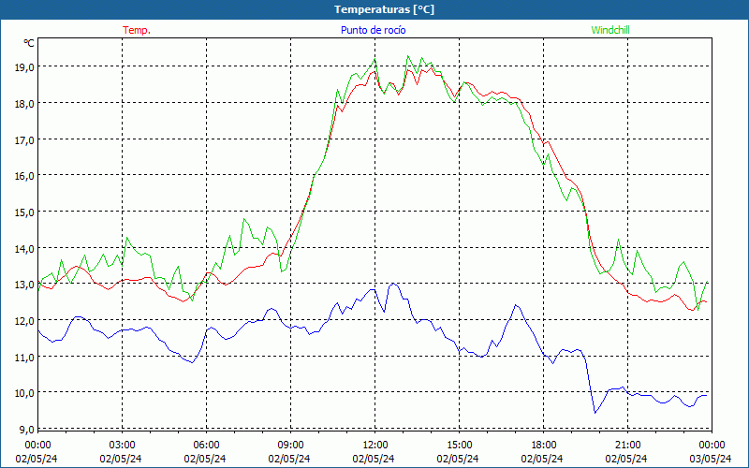
Task: Click the 11,0 y-axis value
Action: coord(24,357)
